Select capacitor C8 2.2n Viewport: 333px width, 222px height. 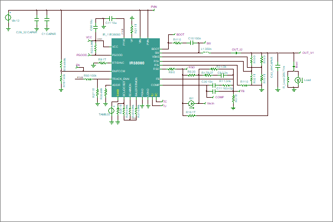(223, 75)
